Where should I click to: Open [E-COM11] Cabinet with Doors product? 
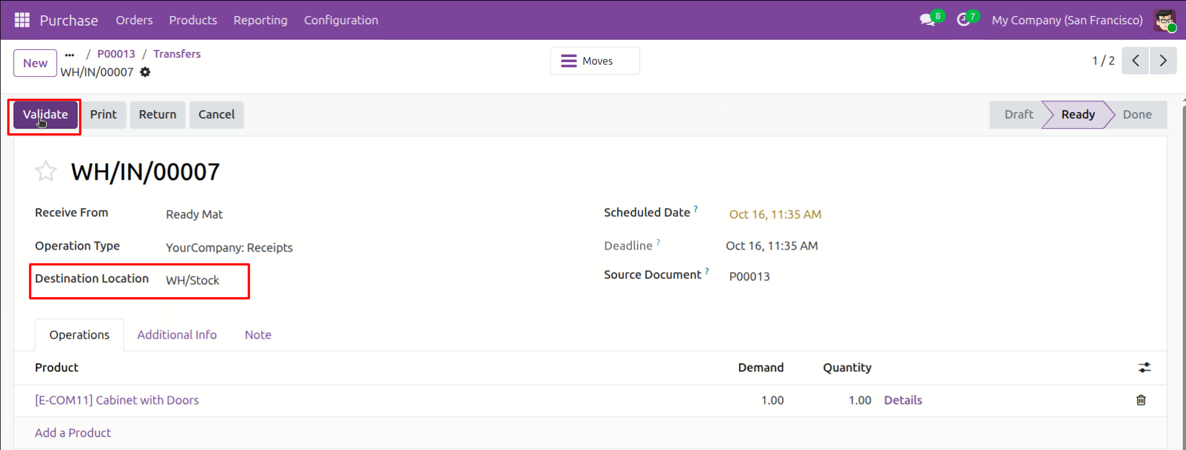tap(117, 400)
